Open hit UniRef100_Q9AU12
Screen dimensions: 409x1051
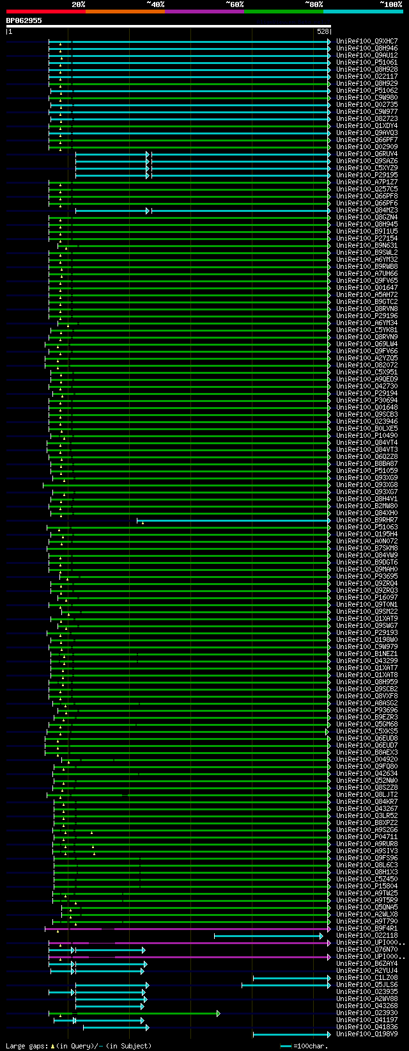pos(367,55)
